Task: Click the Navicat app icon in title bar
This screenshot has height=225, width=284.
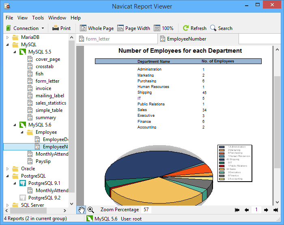Action: click(x=7, y=6)
